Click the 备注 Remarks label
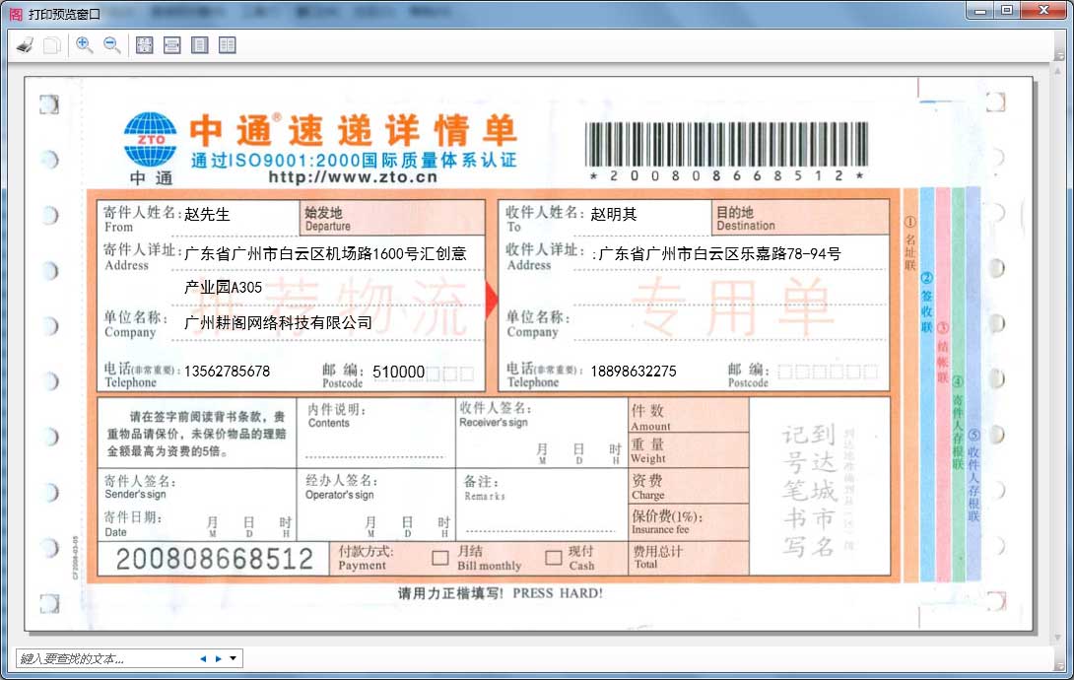The image size is (1074, 680). point(484,488)
